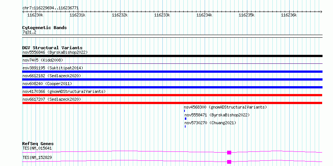Select the thin purple nsv7405 variant line
This screenshot has height=166, width=333.
(x=172, y=63)
